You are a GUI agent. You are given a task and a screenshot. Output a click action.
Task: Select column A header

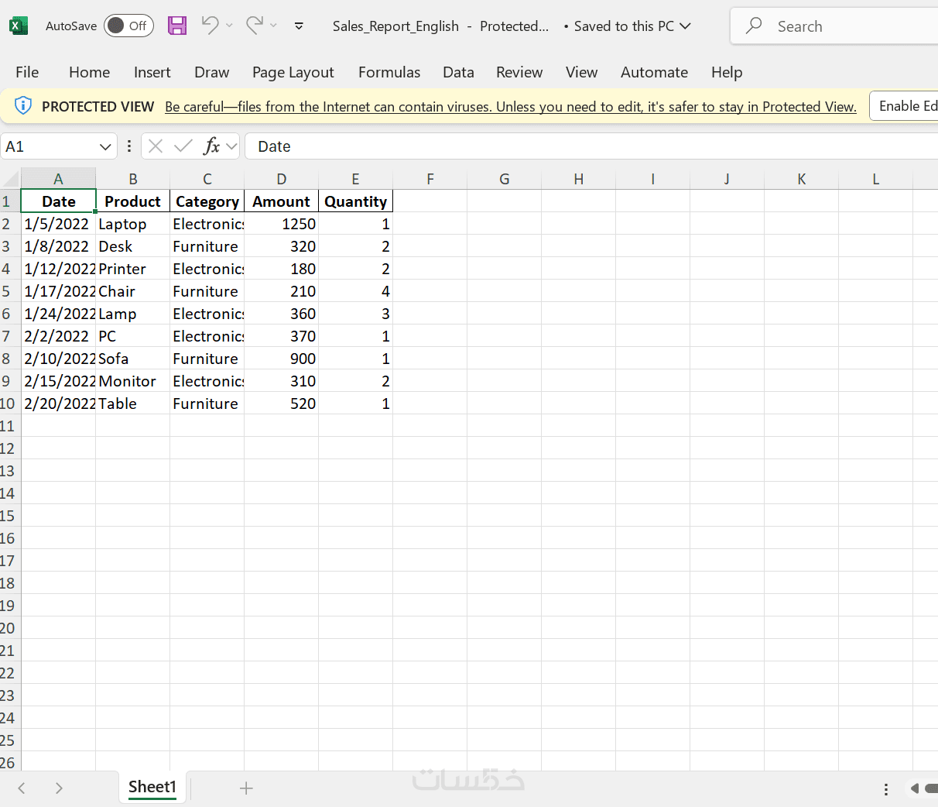pyautogui.click(x=58, y=179)
